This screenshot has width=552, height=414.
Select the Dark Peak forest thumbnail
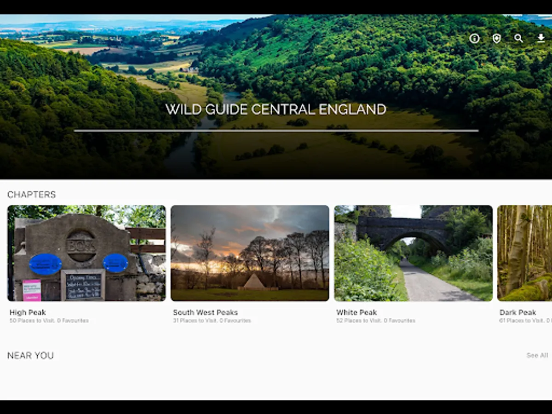click(x=525, y=253)
